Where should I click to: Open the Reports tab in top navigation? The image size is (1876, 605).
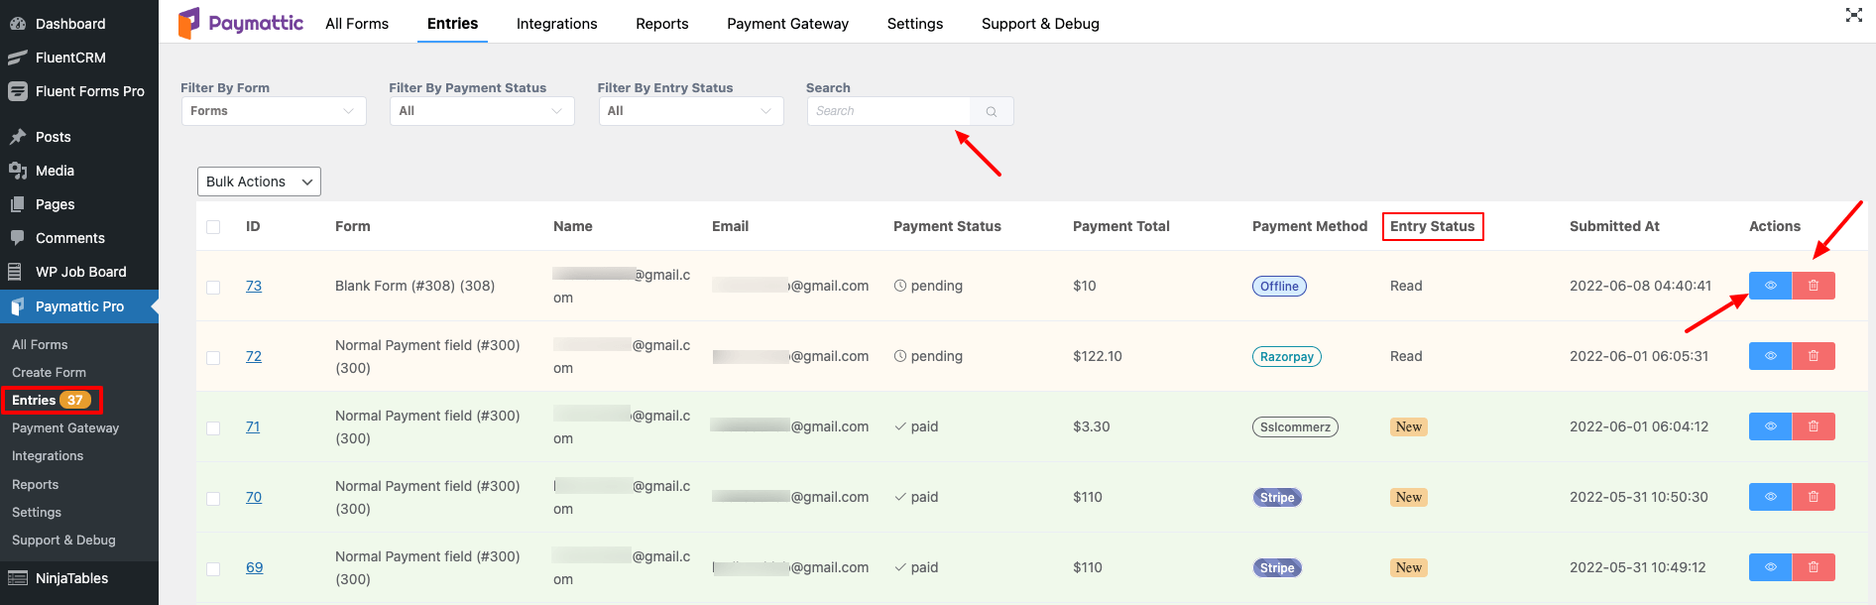[662, 24]
